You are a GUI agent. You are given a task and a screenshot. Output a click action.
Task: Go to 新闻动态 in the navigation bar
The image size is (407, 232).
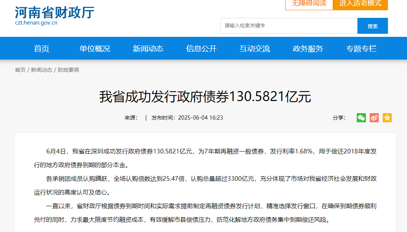148,48
